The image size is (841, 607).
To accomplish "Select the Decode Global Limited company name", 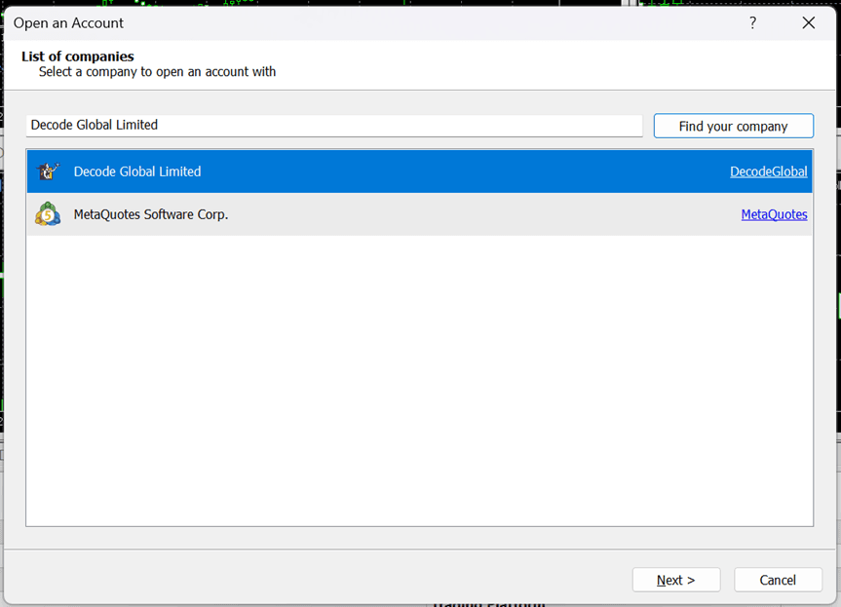I will pyautogui.click(x=137, y=171).
